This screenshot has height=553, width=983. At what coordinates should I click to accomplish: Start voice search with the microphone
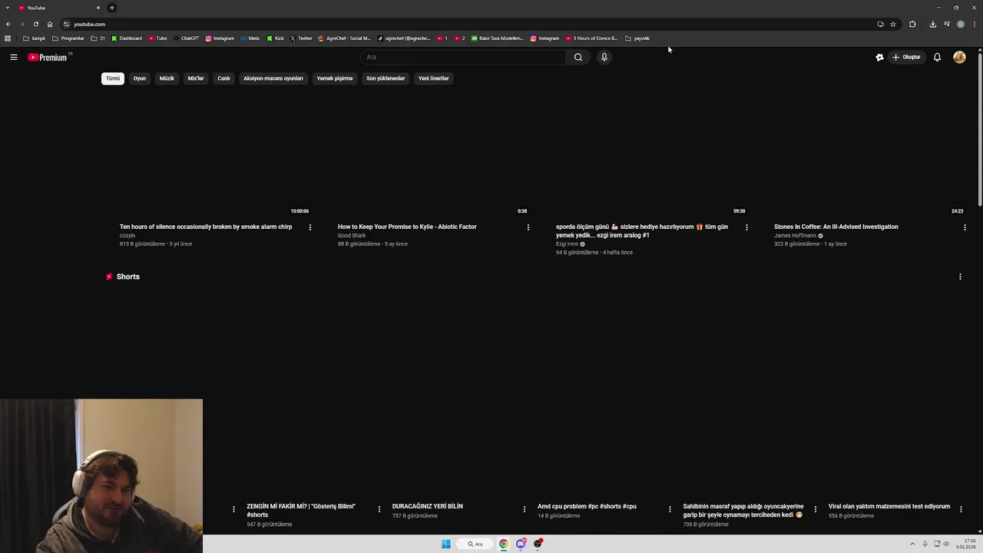tap(604, 57)
